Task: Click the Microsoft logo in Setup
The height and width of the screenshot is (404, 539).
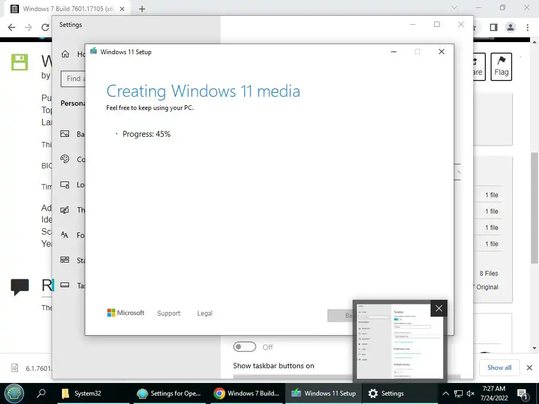Action: 126,313
